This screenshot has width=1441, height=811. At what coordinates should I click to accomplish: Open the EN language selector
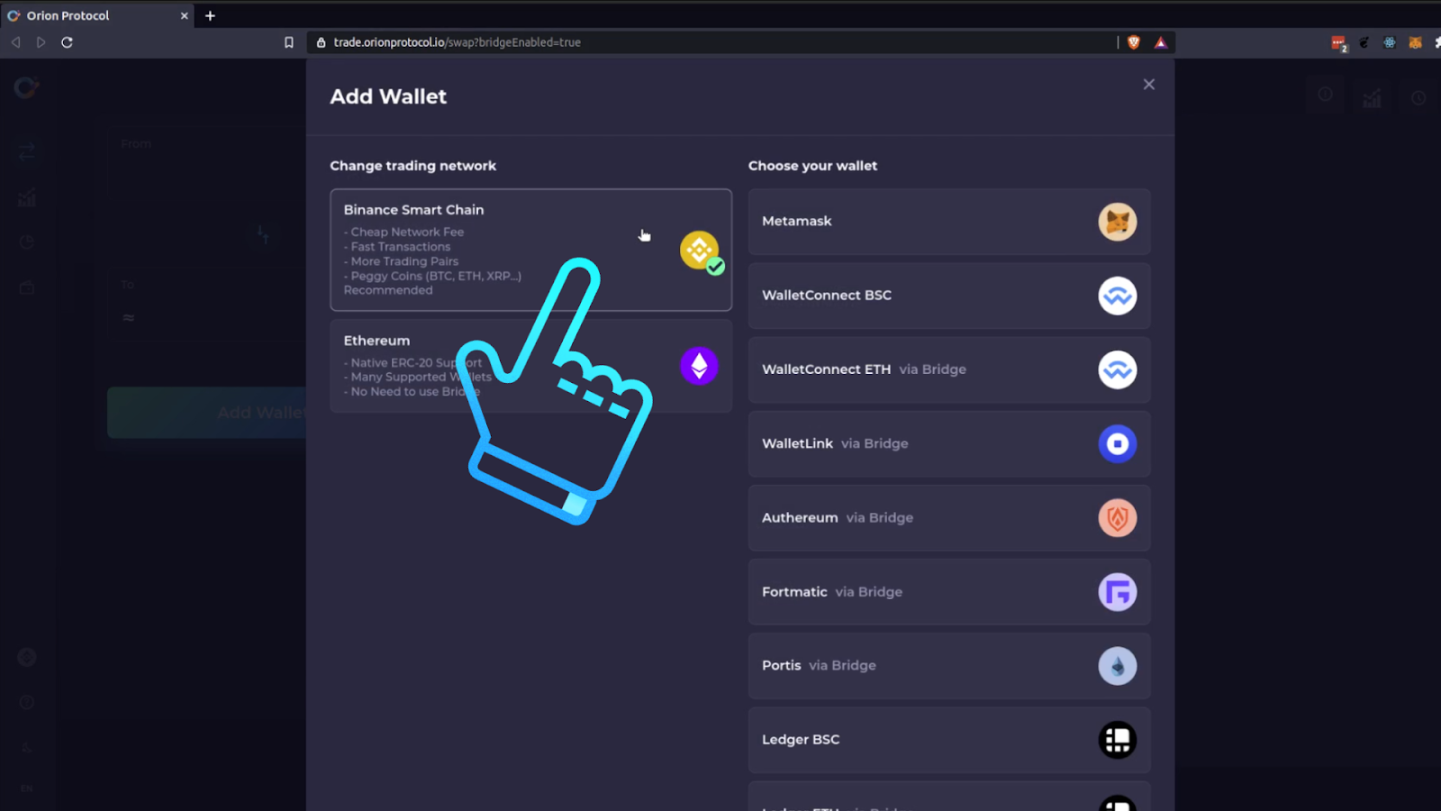tap(26, 788)
